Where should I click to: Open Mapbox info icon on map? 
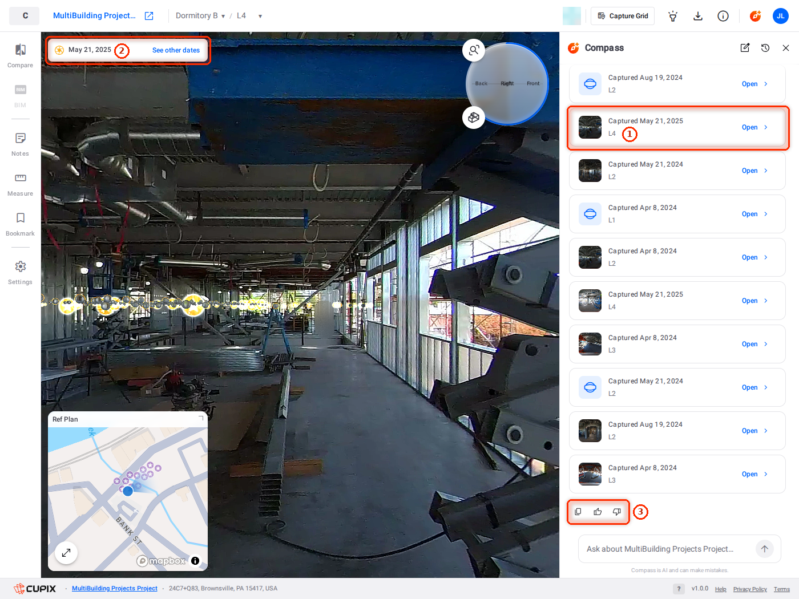tap(195, 561)
